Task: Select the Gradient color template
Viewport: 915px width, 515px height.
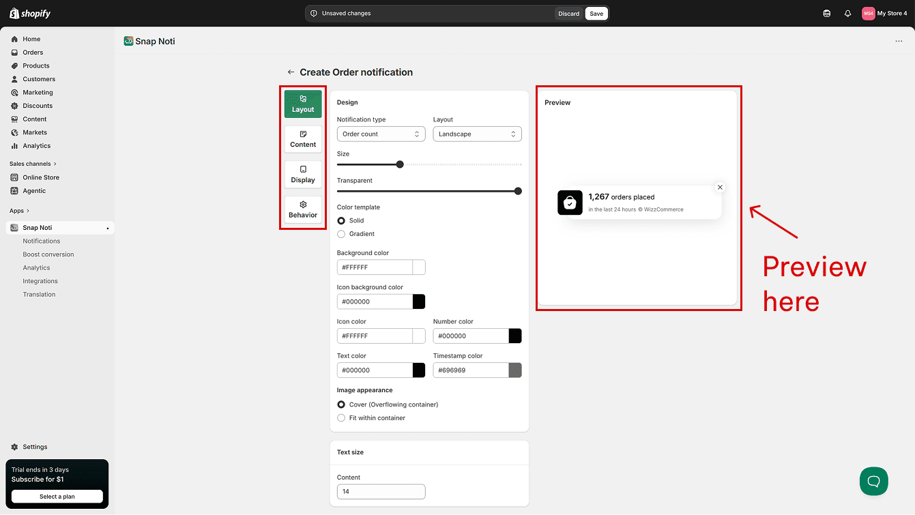Action: (341, 234)
